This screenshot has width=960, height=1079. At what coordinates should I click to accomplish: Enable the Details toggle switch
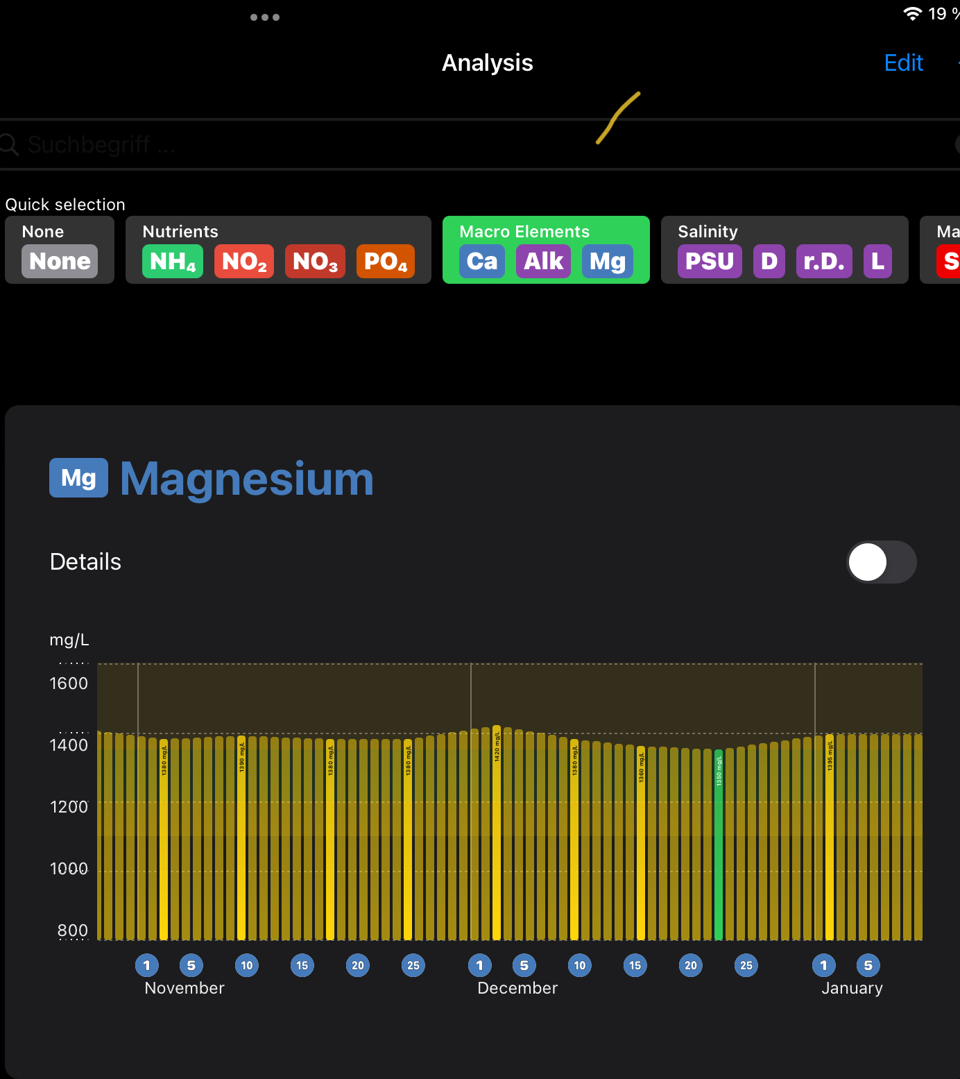pyautogui.click(x=881, y=562)
